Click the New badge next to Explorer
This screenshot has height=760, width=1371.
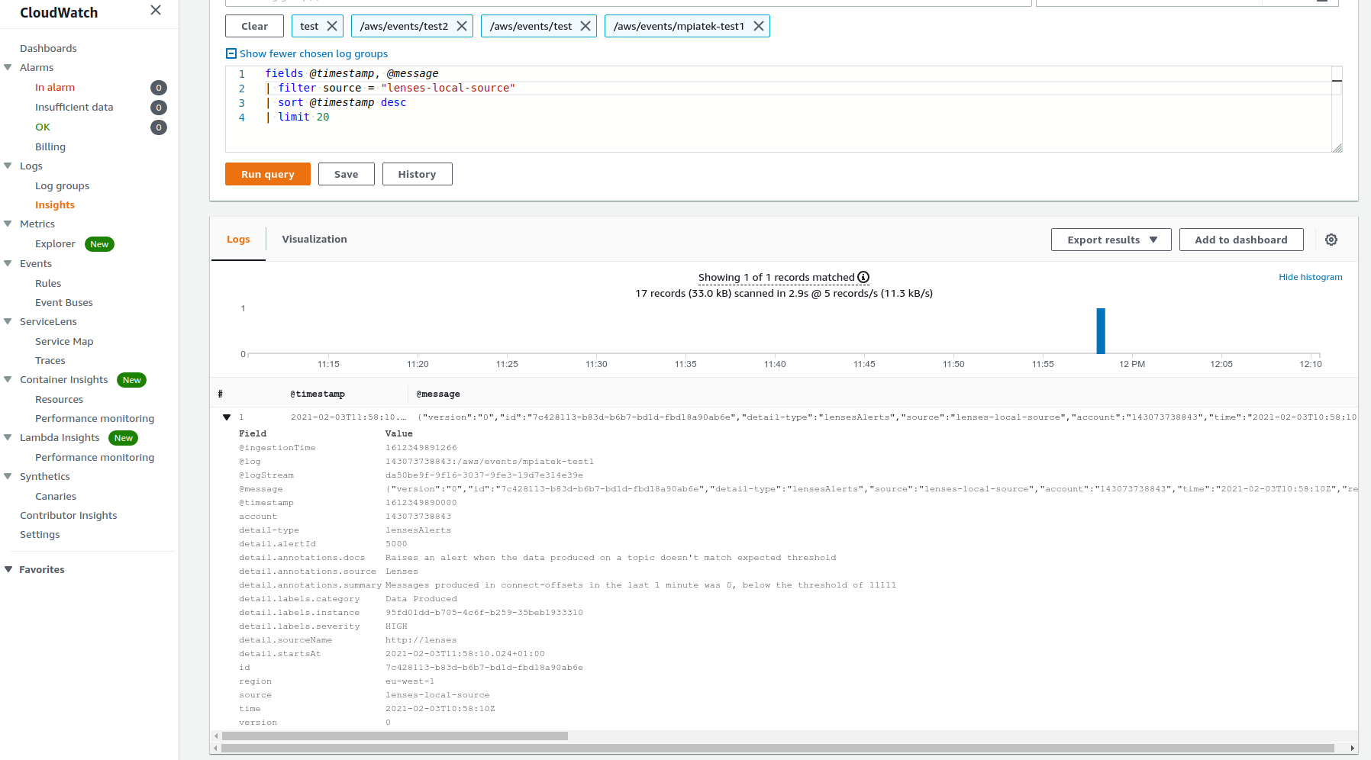tap(99, 244)
